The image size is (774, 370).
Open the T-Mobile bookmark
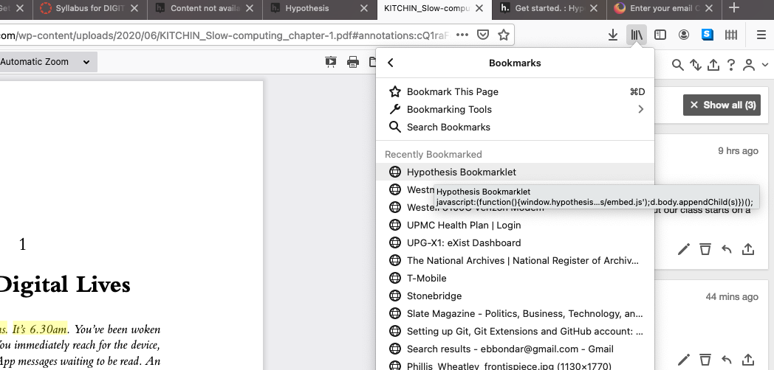tap(515, 279)
